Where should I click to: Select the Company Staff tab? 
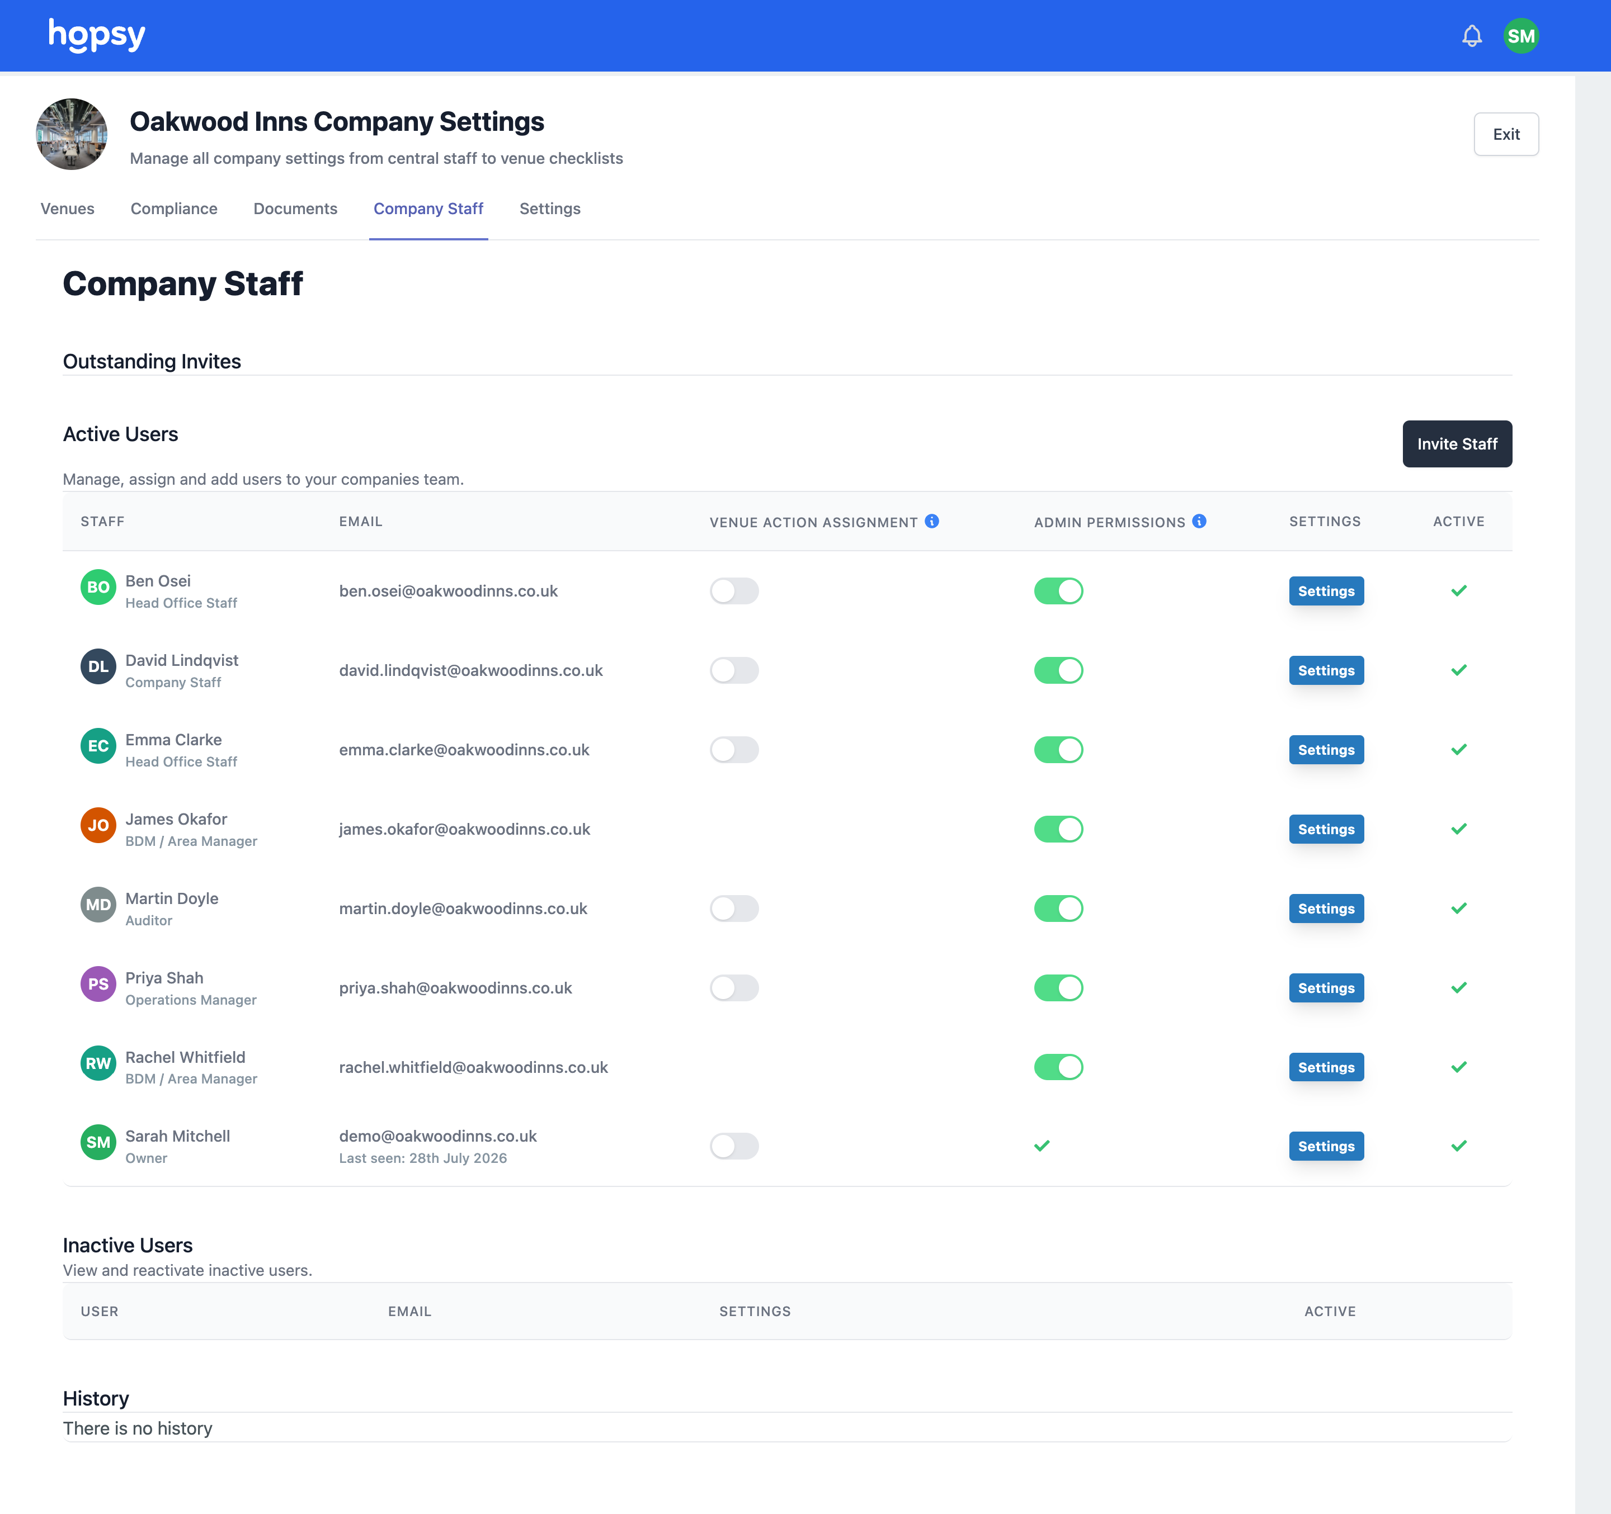click(428, 209)
